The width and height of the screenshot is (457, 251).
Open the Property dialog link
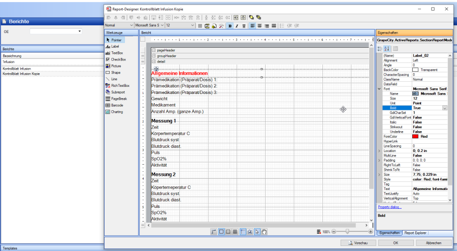click(389, 207)
